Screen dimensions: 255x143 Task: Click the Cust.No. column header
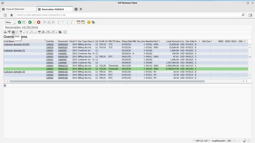coord(50,41)
